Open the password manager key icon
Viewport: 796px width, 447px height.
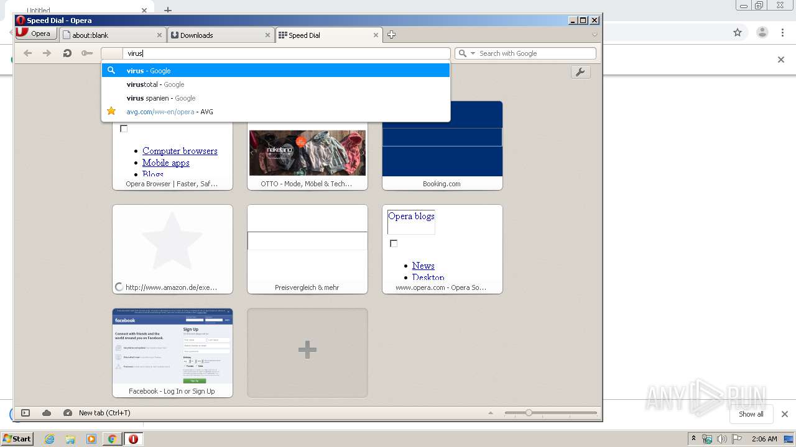[87, 53]
